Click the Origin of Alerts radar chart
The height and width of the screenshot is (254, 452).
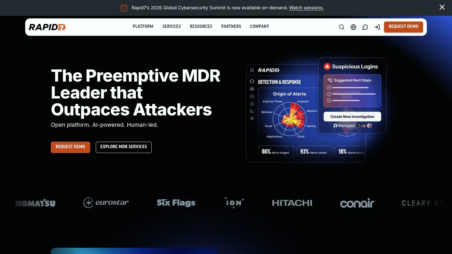[x=290, y=119]
